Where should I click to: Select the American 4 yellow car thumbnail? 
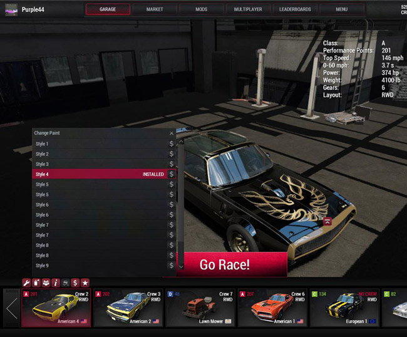tap(56, 308)
